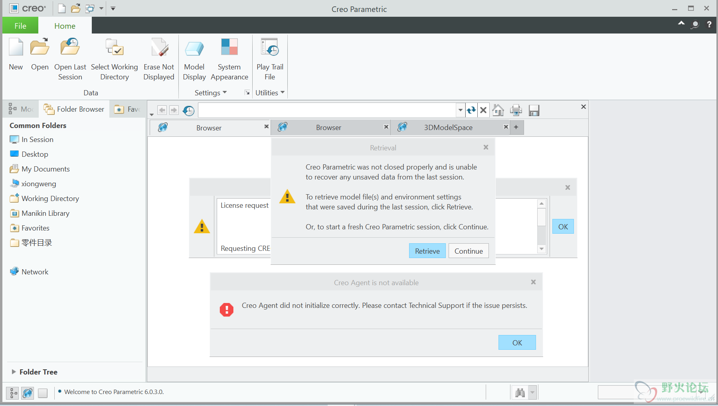The height and width of the screenshot is (406, 718).
Task: Click OK in Creo Agent dialog
Action: coord(517,343)
